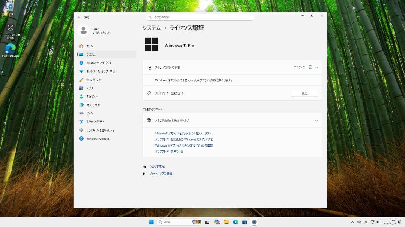Maximize the Settings window
The width and height of the screenshot is (405, 227).
pos(312,16)
